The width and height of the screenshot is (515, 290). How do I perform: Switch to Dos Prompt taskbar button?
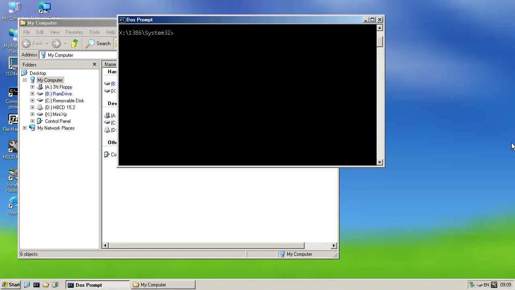click(x=98, y=285)
